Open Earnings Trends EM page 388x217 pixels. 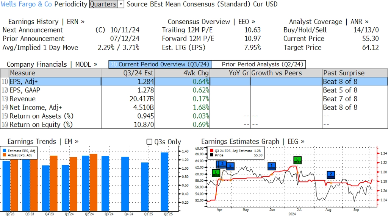coord(43,142)
